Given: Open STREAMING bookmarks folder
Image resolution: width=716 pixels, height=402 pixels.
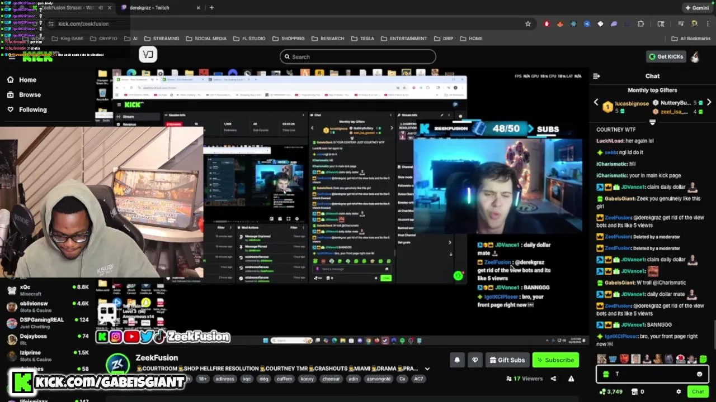Looking at the screenshot, I should coord(162,39).
